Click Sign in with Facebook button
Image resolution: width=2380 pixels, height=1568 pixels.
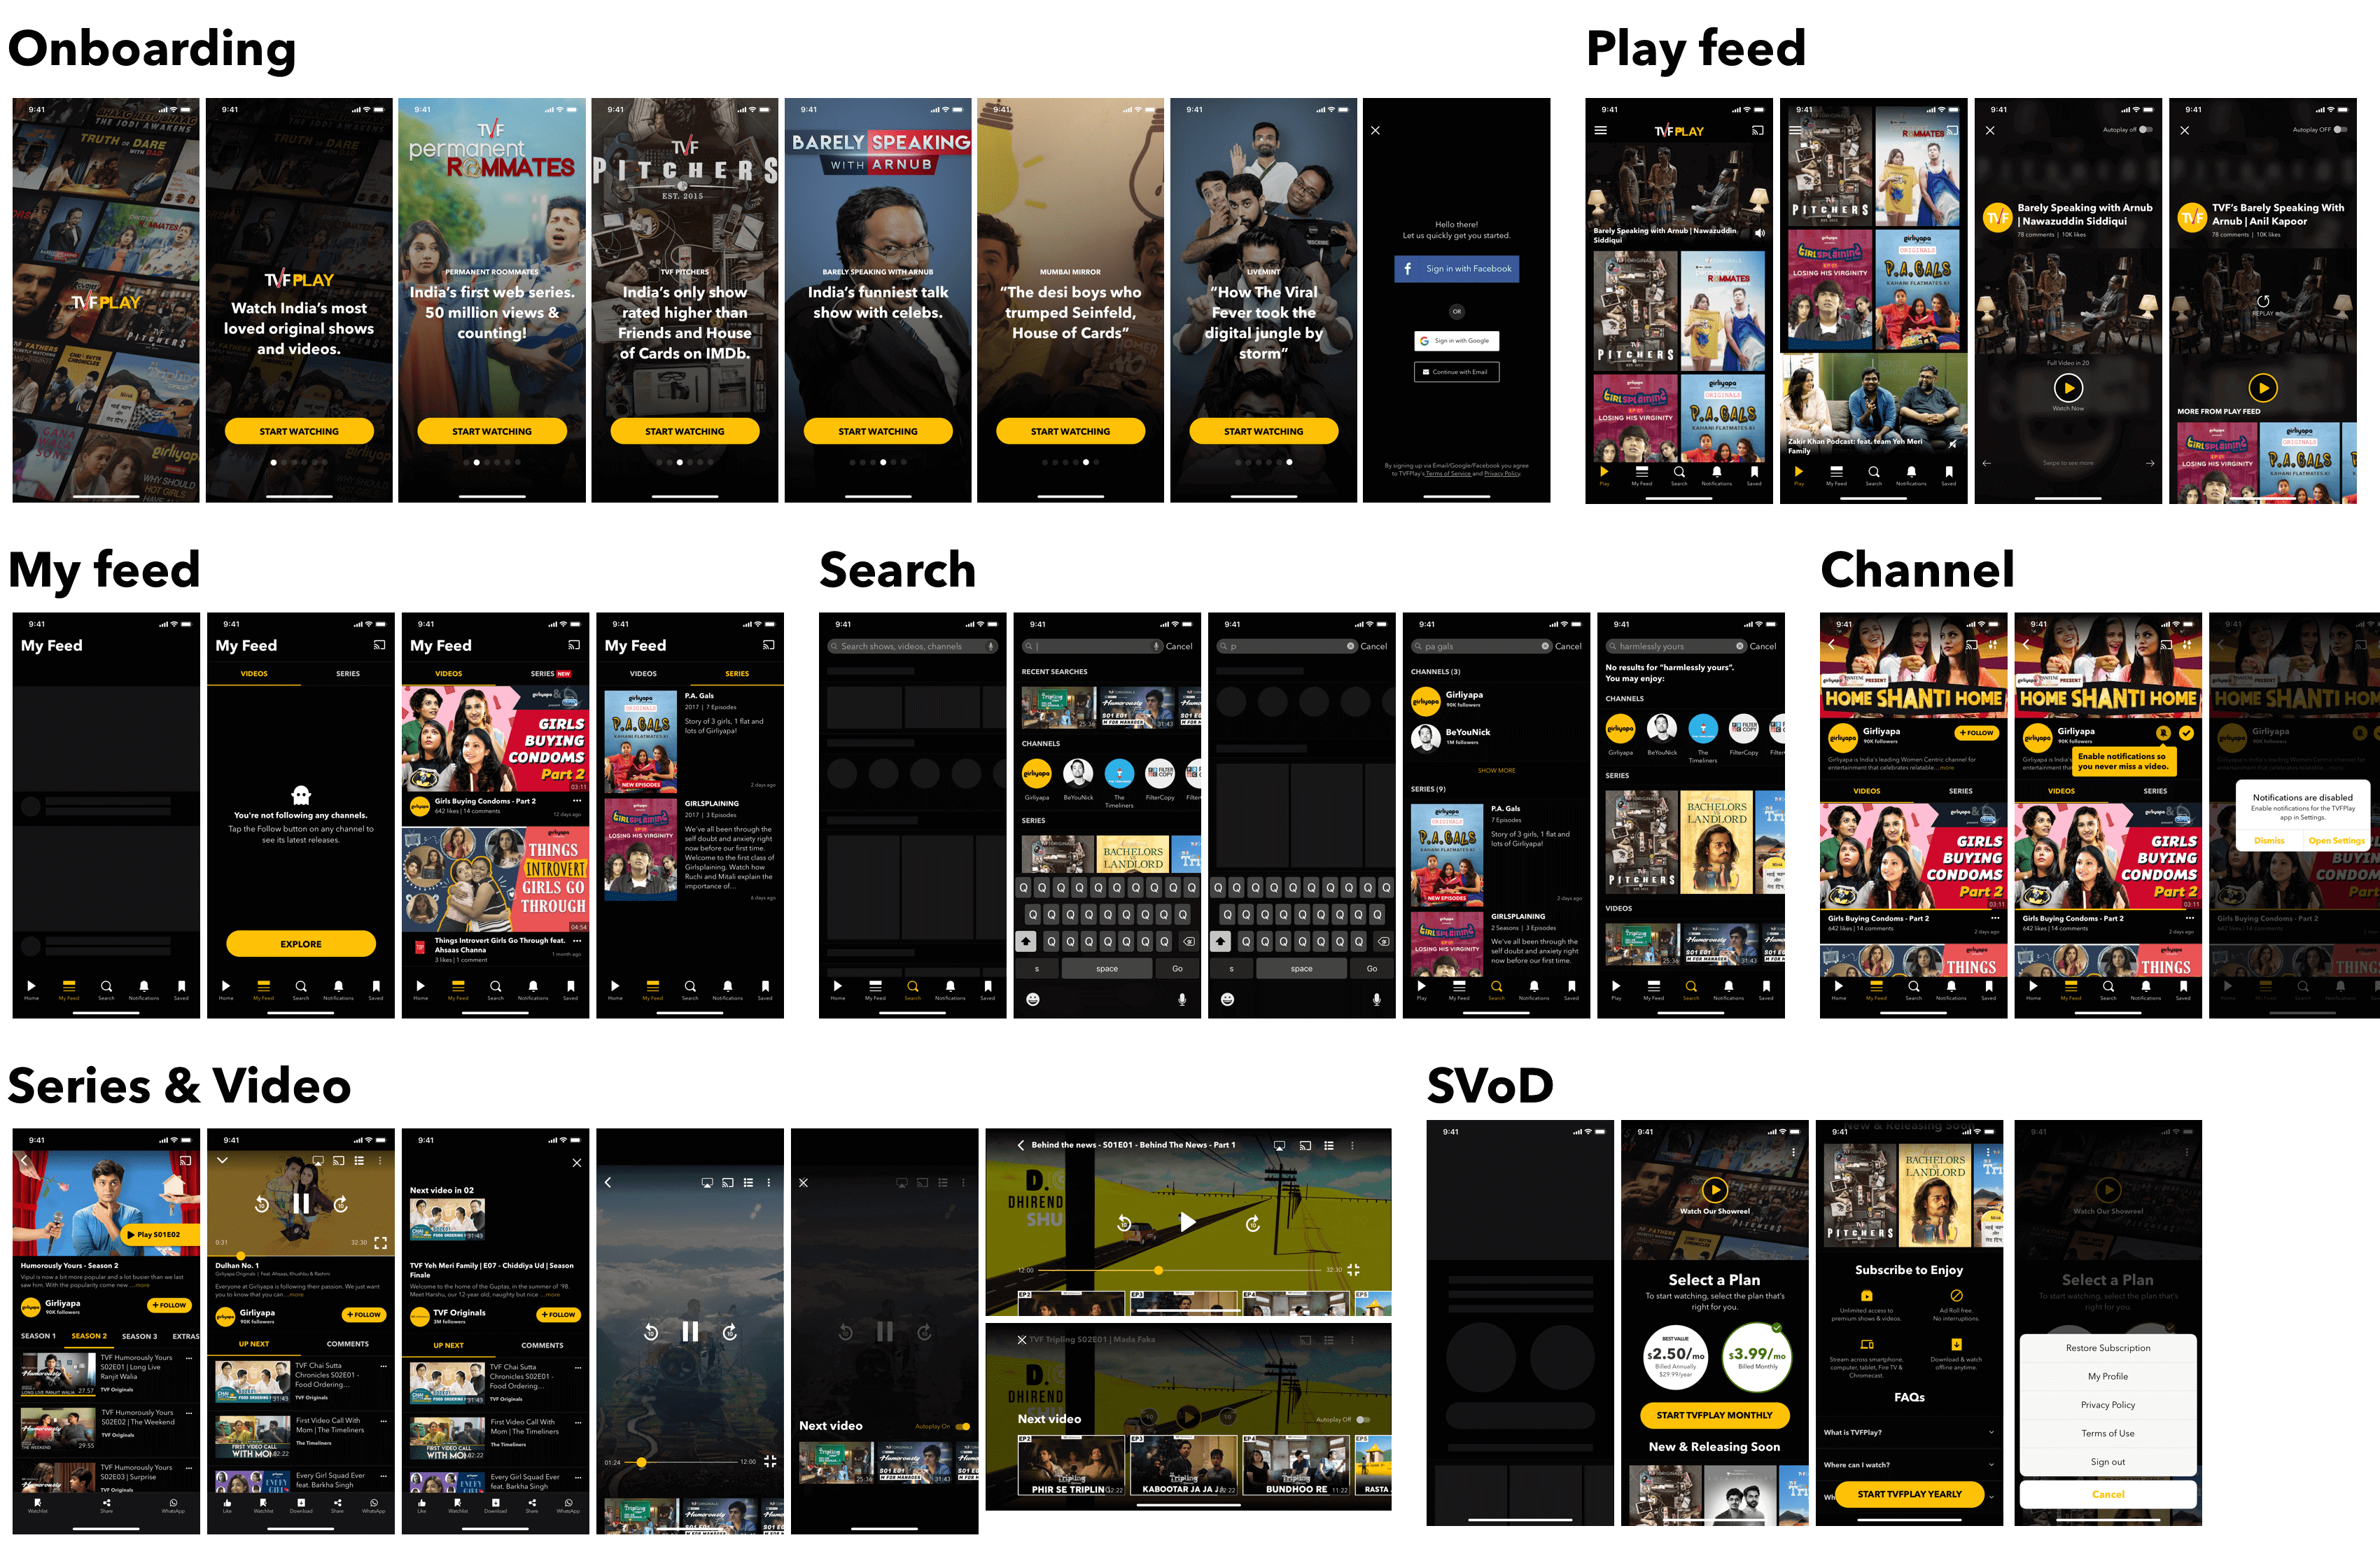[x=1456, y=268]
